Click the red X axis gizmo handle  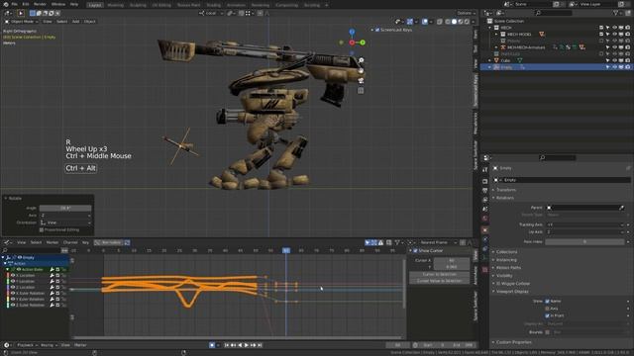tap(352, 43)
